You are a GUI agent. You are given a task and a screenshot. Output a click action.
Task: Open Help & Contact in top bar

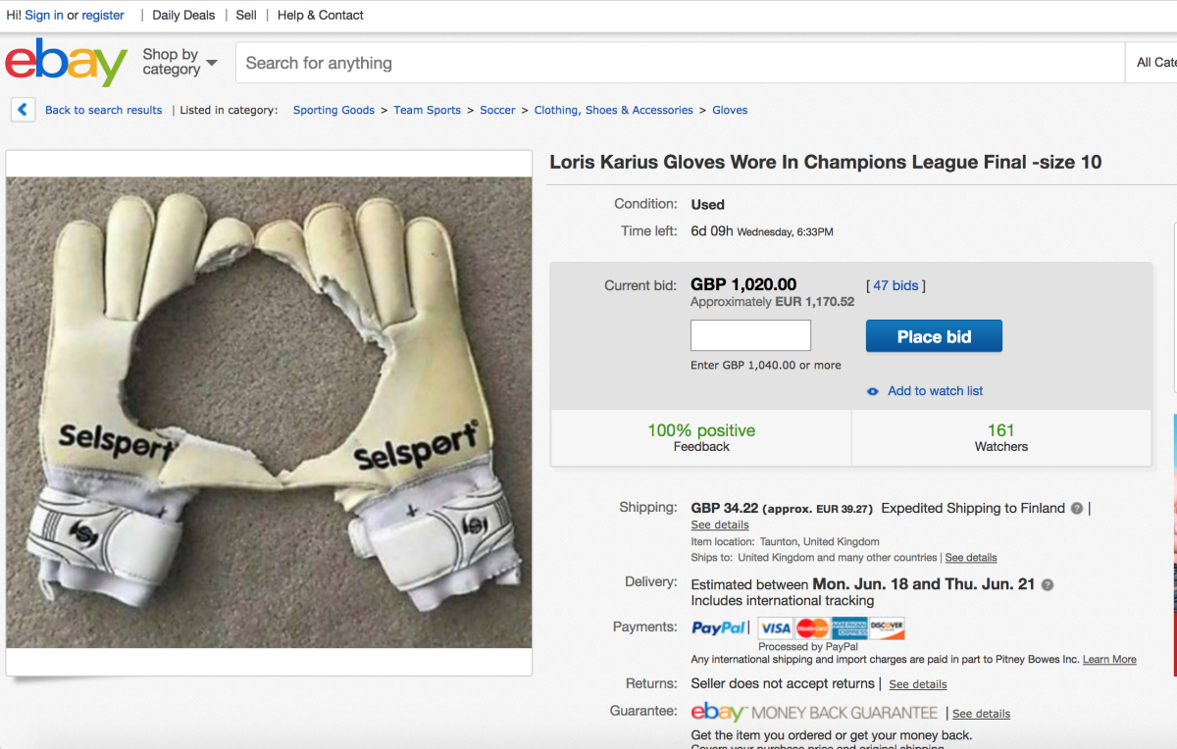coord(320,15)
